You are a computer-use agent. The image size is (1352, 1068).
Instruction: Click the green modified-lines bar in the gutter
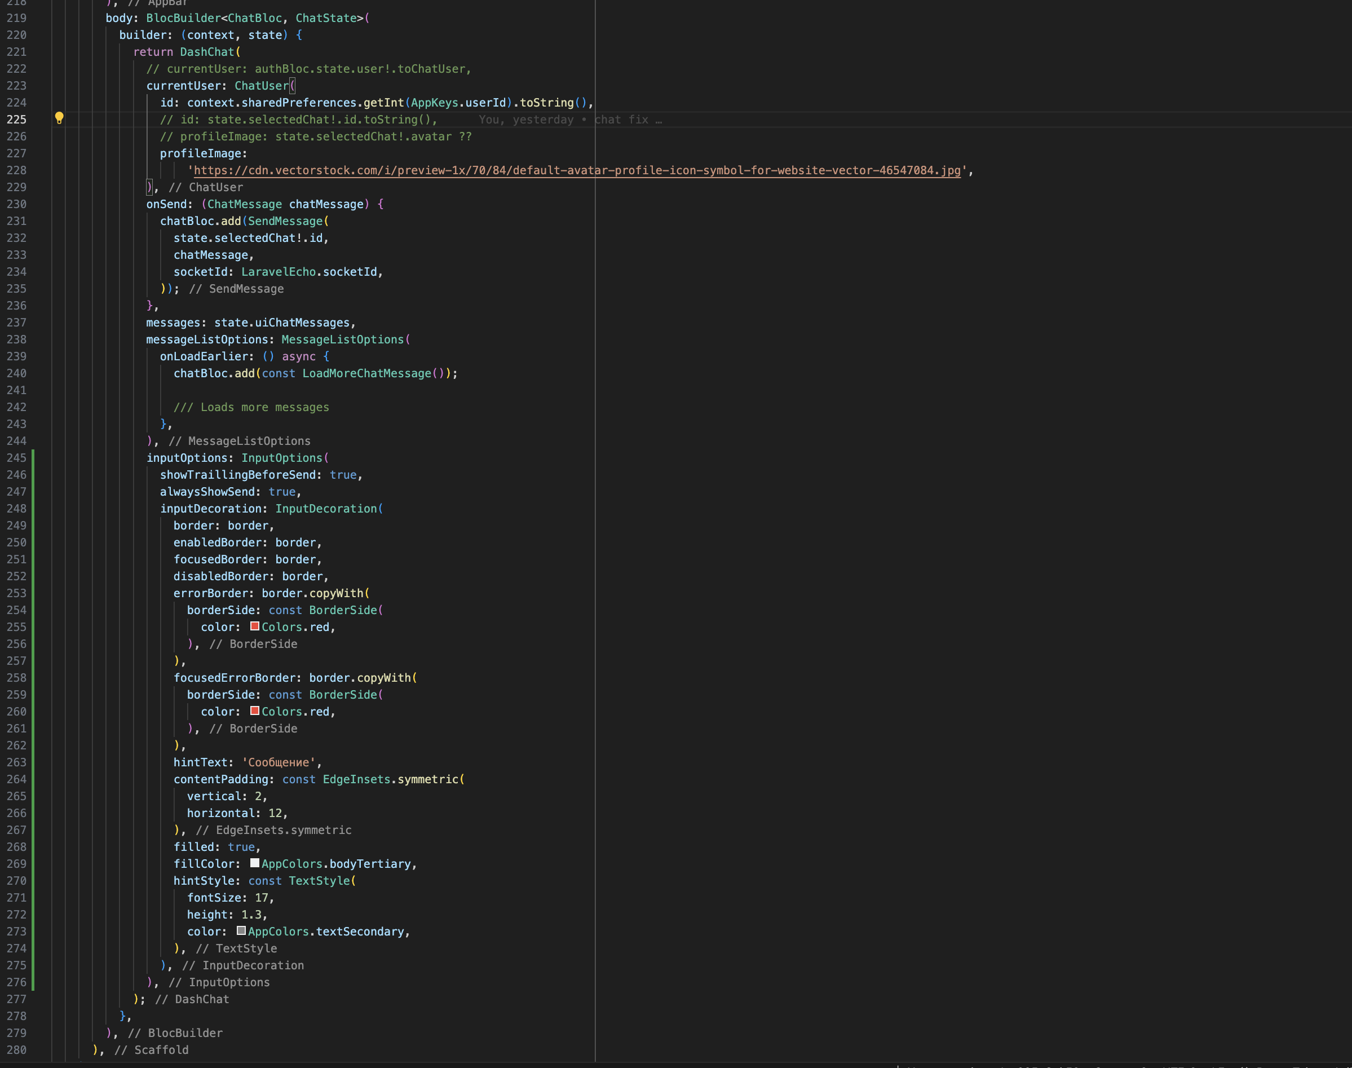point(32,719)
